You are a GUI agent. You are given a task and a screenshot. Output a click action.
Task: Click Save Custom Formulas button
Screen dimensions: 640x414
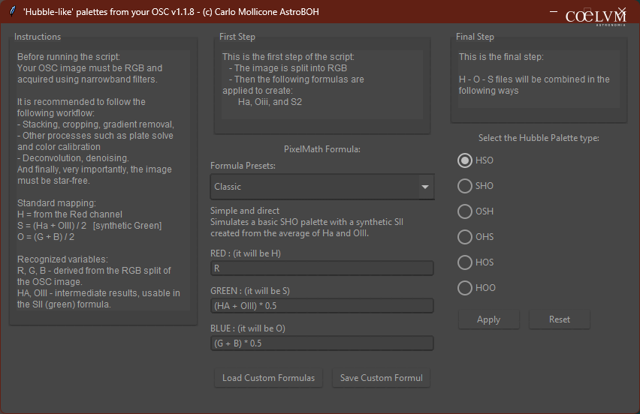(381, 378)
